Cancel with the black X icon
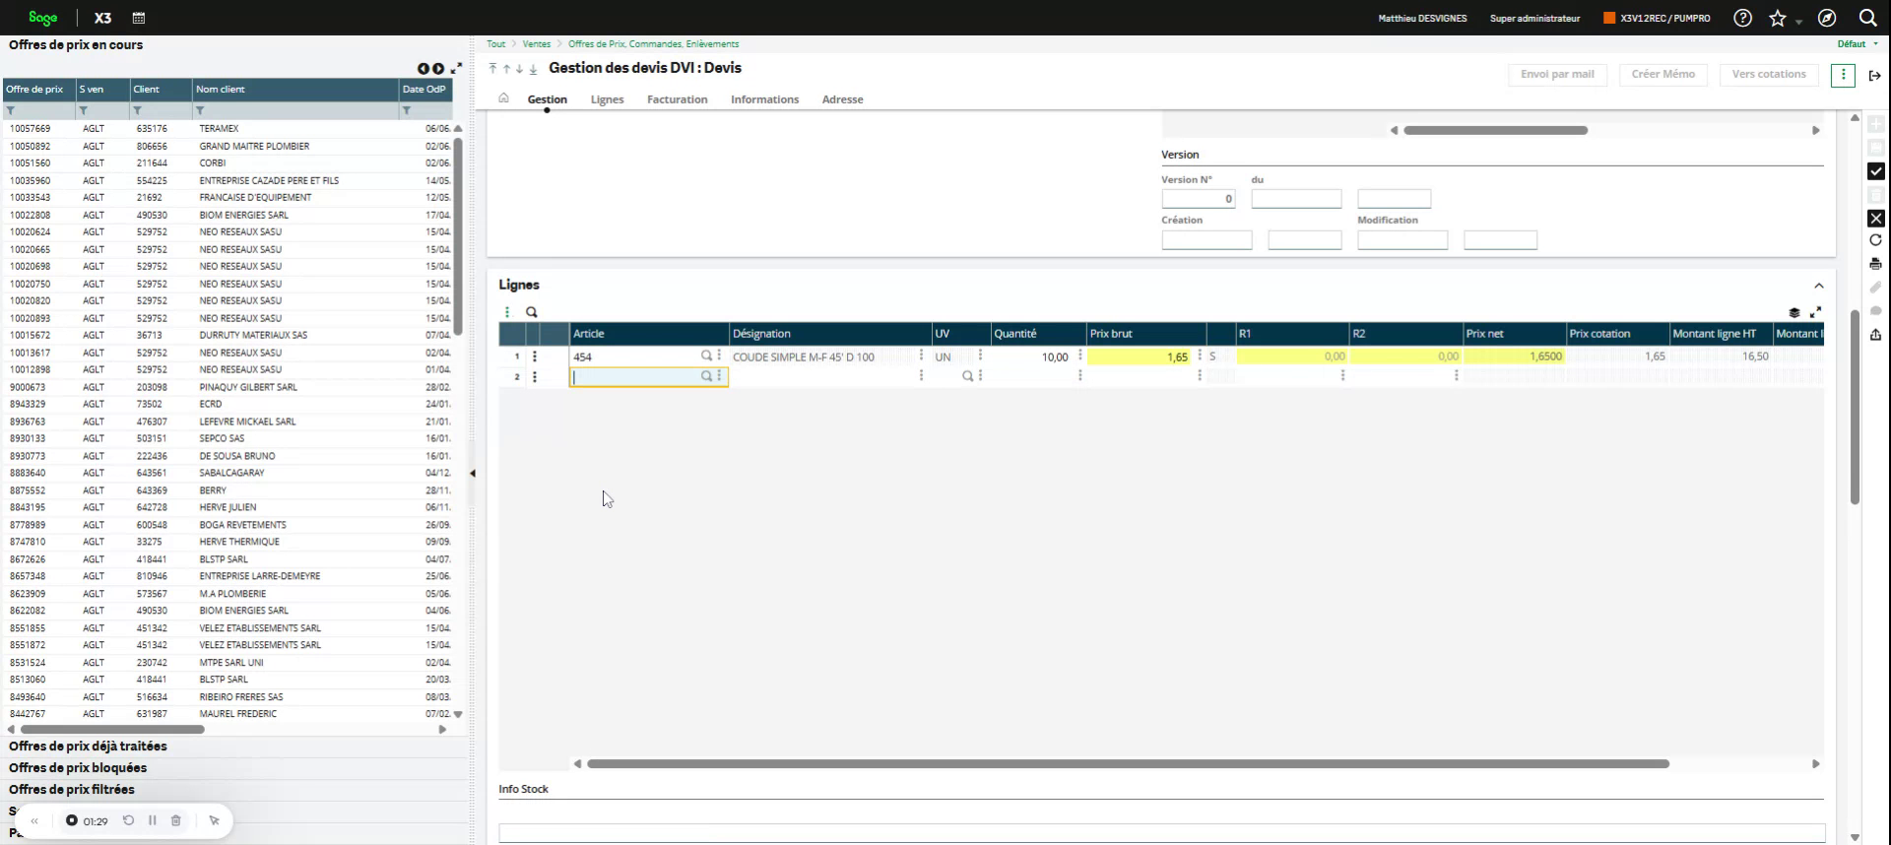1891x845 pixels. click(x=1875, y=219)
